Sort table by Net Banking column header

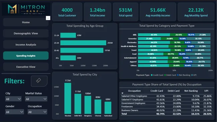point(191,91)
